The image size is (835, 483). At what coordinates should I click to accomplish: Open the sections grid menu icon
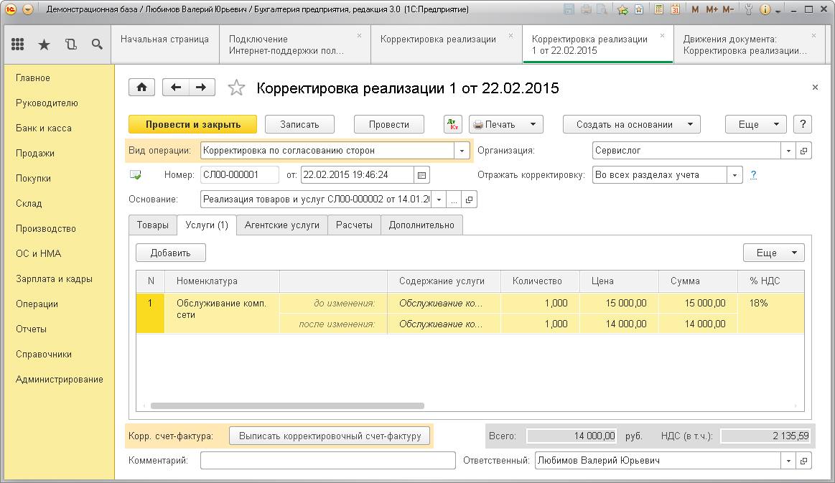pos(17,44)
